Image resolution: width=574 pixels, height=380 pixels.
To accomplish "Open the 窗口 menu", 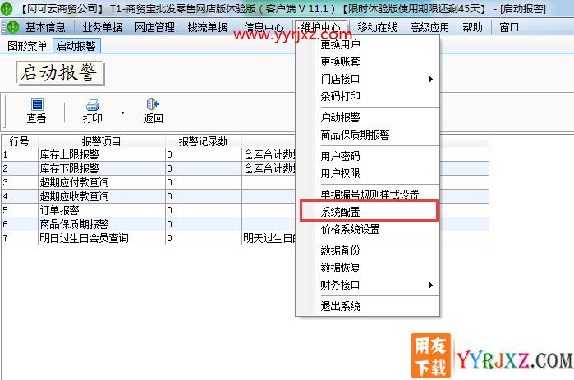I will coord(509,27).
